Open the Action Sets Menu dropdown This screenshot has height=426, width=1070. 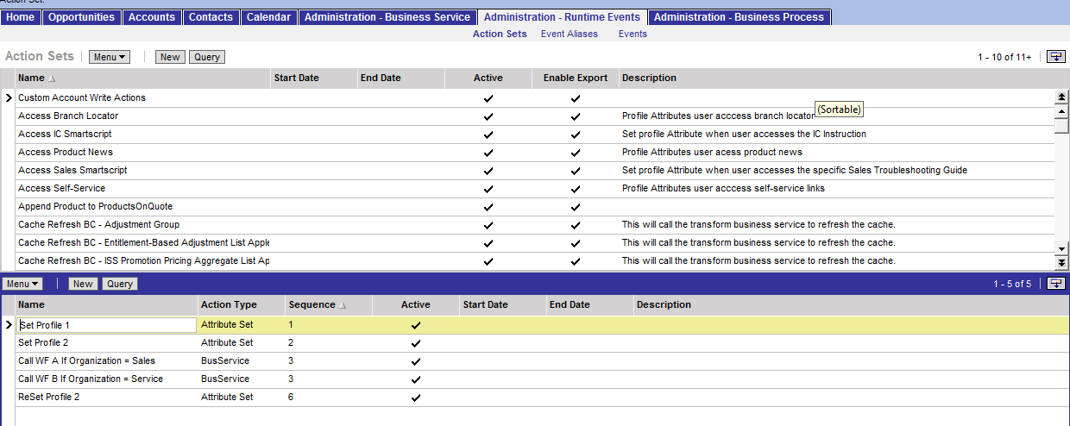click(109, 57)
